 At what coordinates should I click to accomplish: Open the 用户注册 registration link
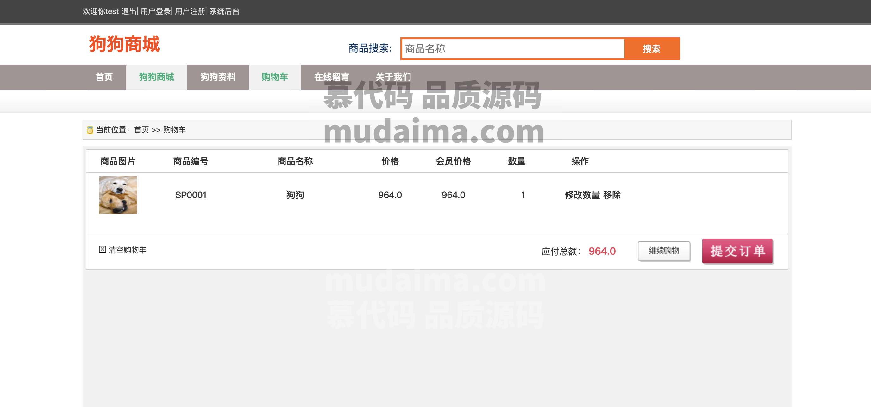tap(190, 11)
